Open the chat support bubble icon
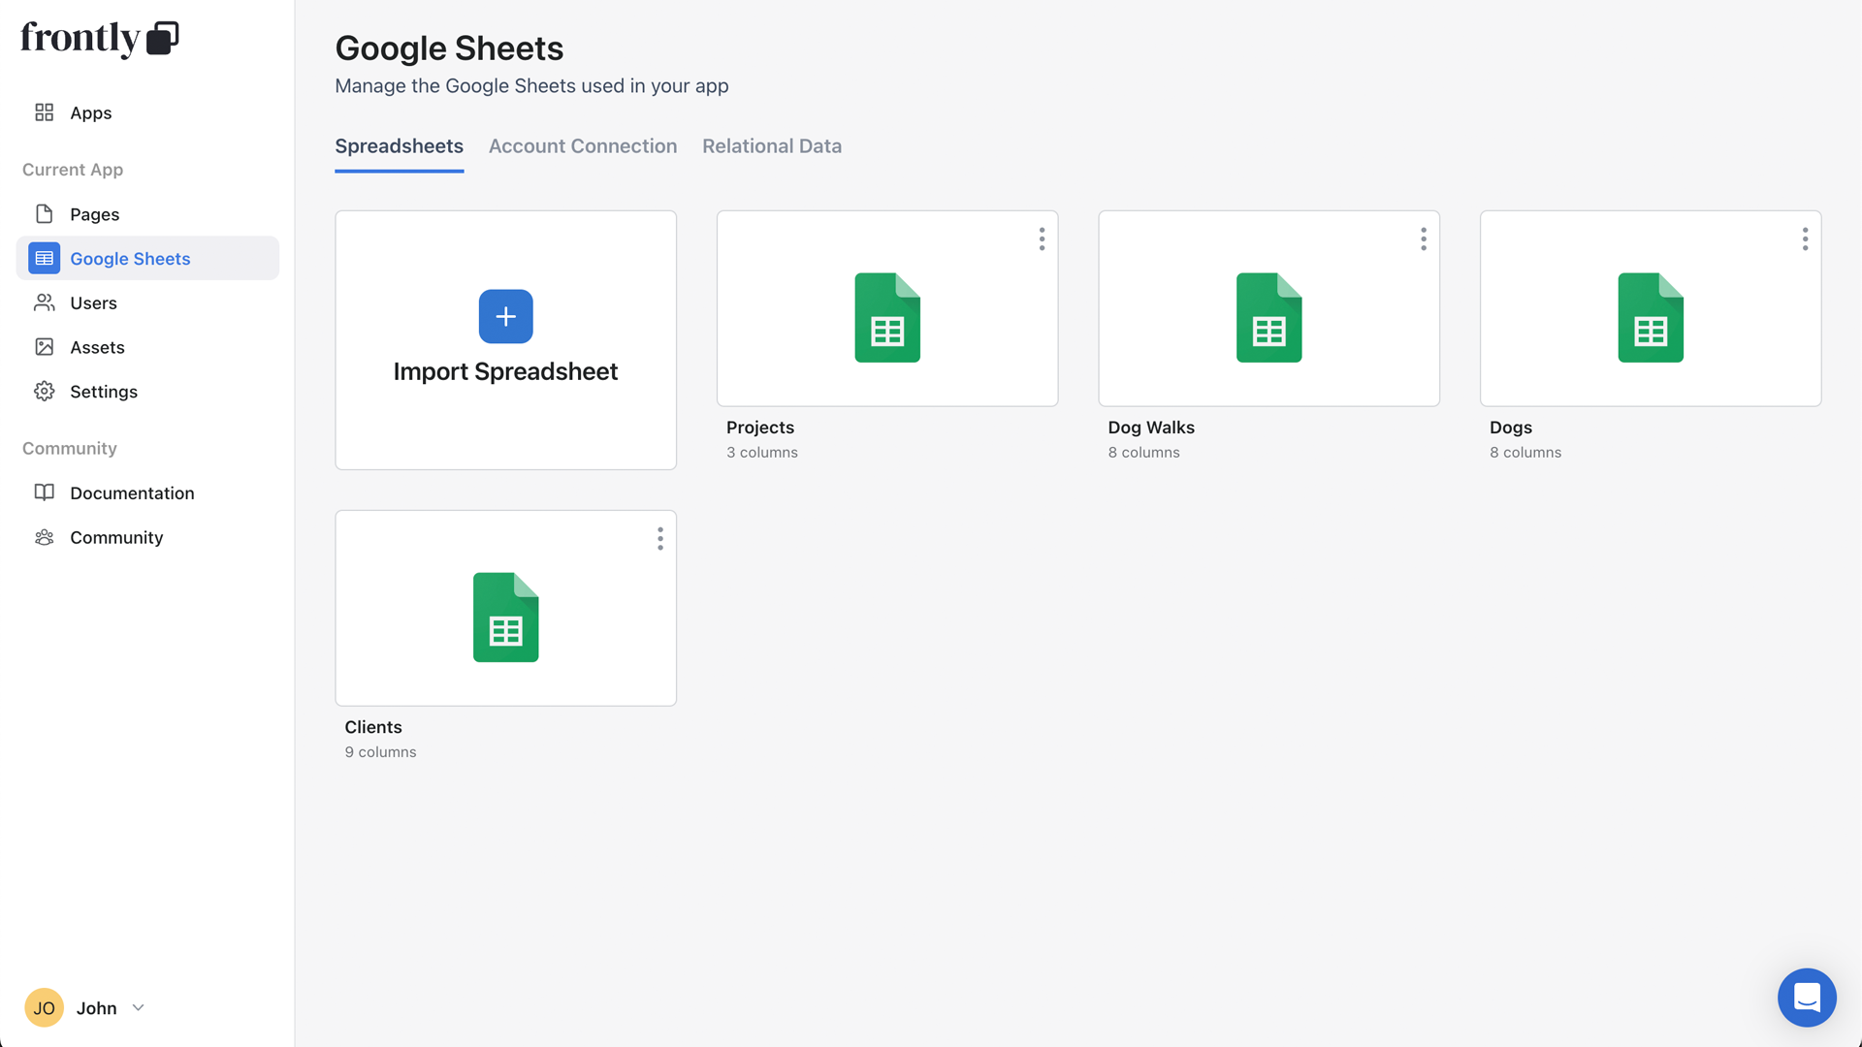Image resolution: width=1862 pixels, height=1047 pixels. (1807, 998)
